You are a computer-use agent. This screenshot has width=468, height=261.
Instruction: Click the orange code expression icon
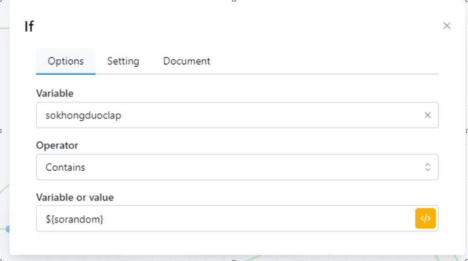425,218
